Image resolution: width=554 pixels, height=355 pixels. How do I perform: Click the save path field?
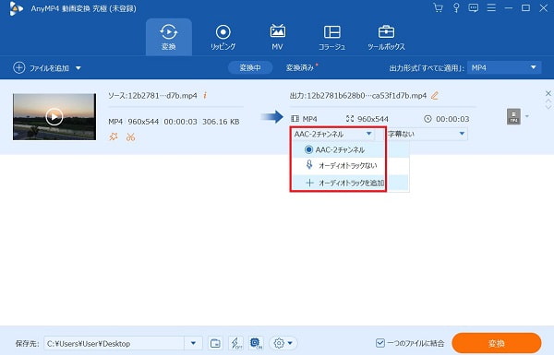tap(114, 343)
